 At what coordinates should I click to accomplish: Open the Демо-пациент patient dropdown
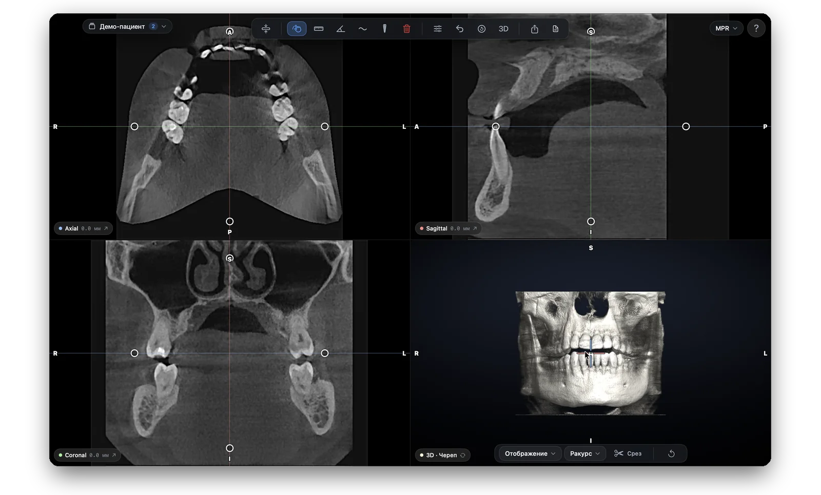(x=127, y=26)
